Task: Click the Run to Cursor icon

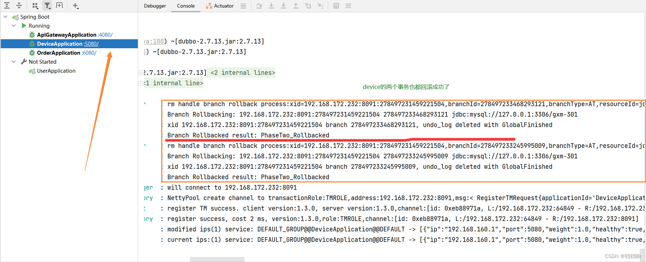Action: [320, 6]
